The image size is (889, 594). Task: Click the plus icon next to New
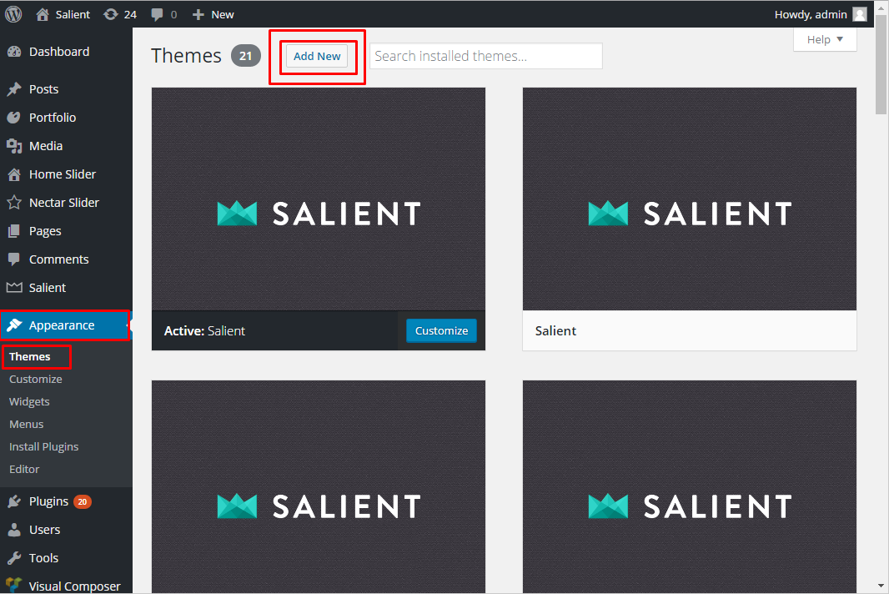[x=198, y=15]
